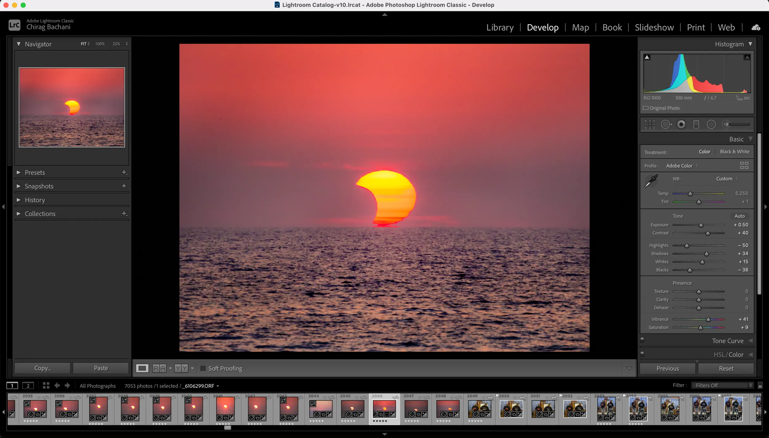Screen dimensions: 769x438
Task: Collapse the Navigator panel
Action: 19,44
